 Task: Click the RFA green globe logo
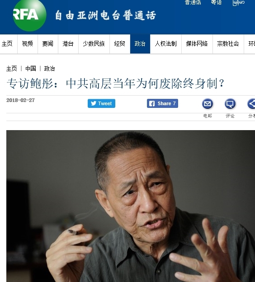29,15
